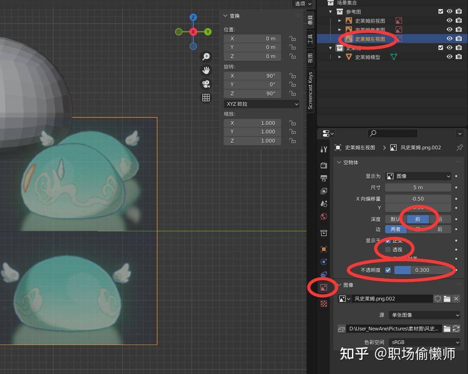Image resolution: width=468 pixels, height=374 pixels.
Task: Open the 显示为 图像 dropdown
Action: pos(418,176)
